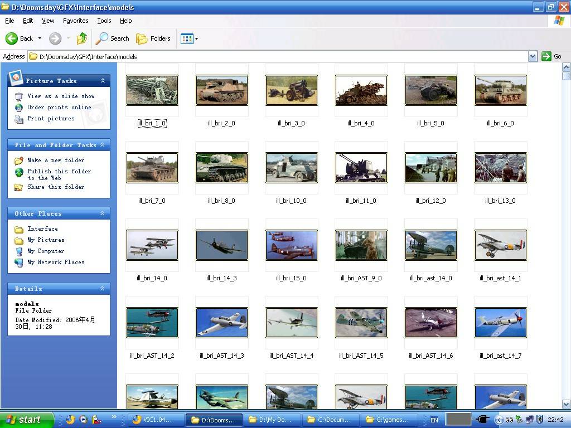Toggle the Folders pane button

click(x=153, y=38)
